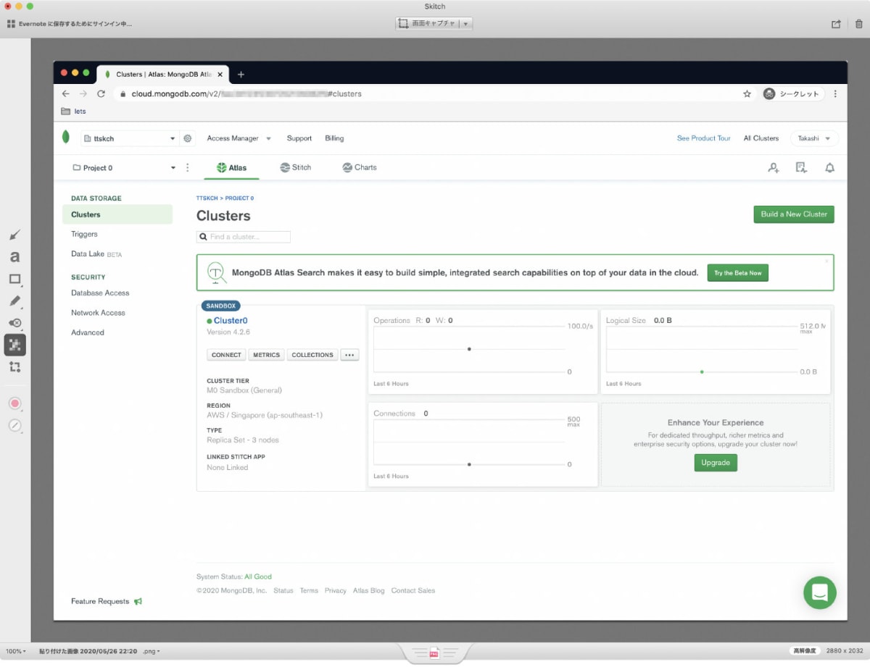
Task: Open the browser three-dot menu
Action: [x=835, y=93]
